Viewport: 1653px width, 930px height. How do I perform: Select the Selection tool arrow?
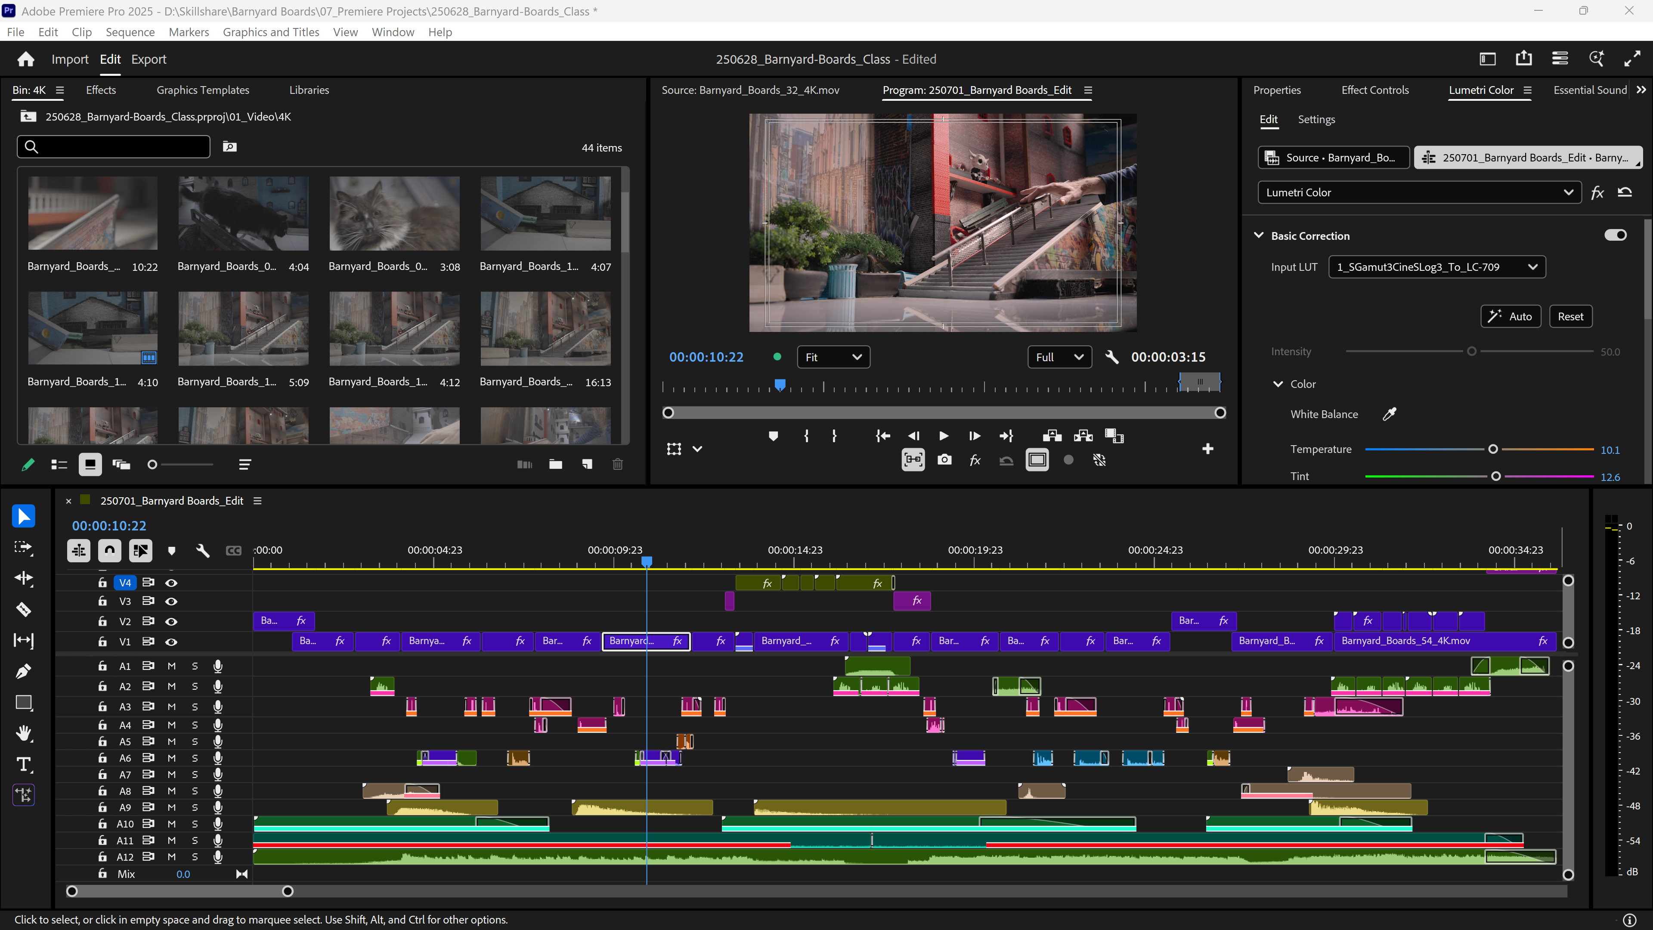tap(24, 517)
